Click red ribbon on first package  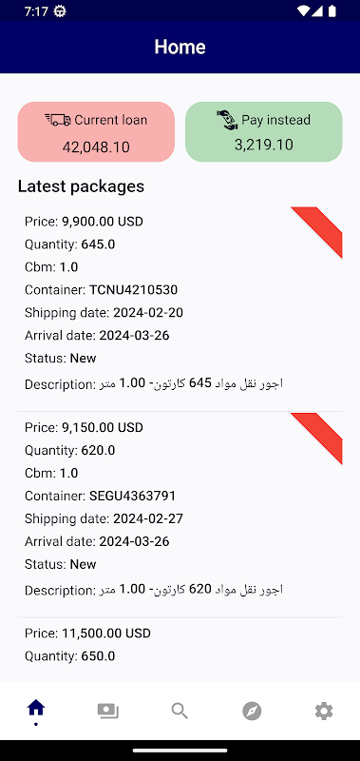click(320, 230)
